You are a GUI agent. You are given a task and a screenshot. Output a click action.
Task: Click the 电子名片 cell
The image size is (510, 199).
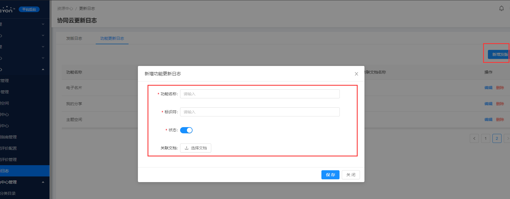(74, 88)
